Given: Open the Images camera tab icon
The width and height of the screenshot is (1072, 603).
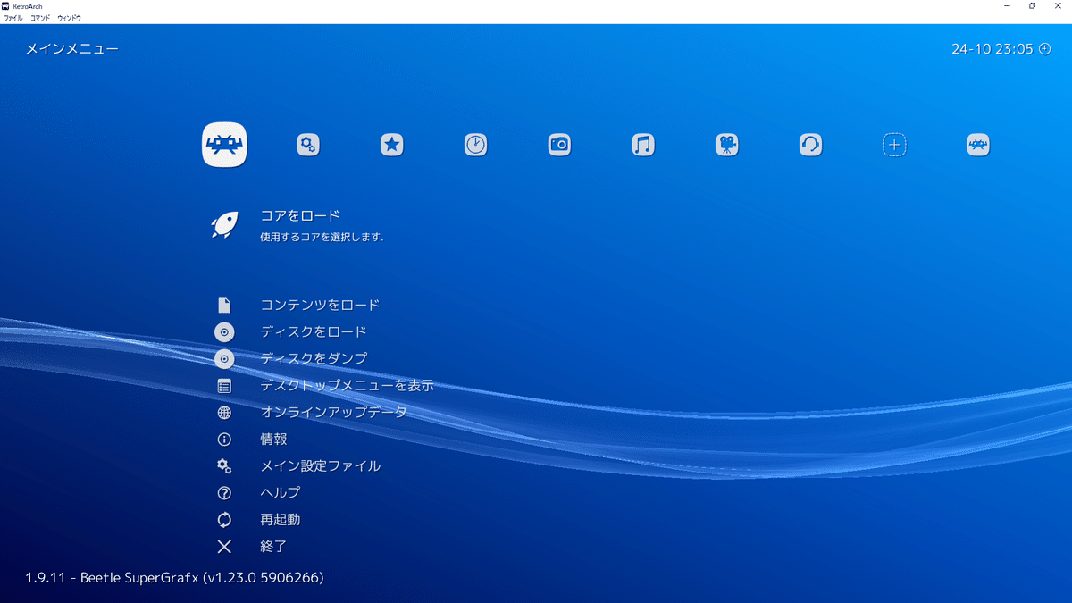Looking at the screenshot, I should pos(559,144).
